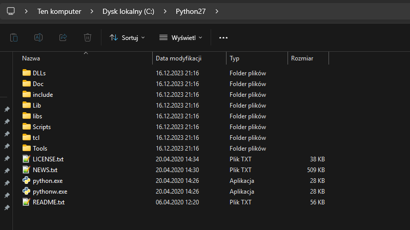This screenshot has height=230, width=410.
Task: Click the python.exe application icon
Action: pos(27,180)
